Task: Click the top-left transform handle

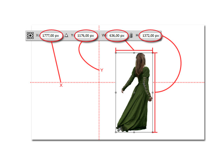Action: 116,53
